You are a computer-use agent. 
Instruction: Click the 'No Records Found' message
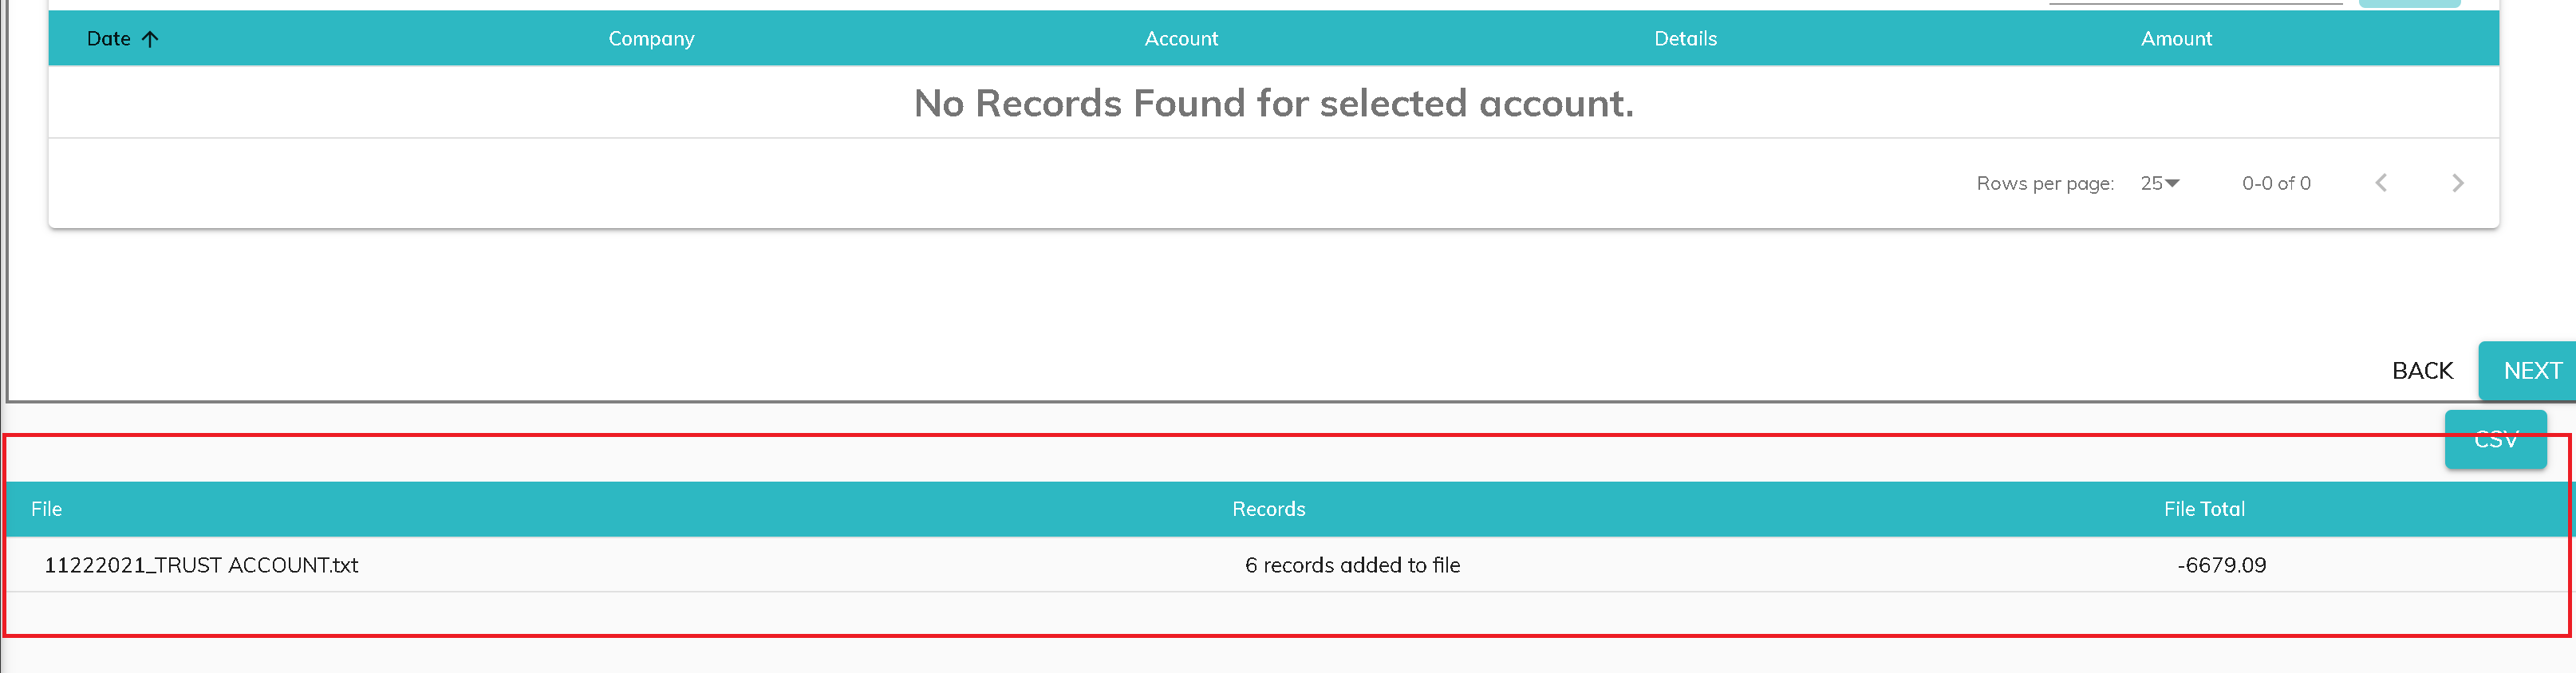pyautogui.click(x=1273, y=103)
